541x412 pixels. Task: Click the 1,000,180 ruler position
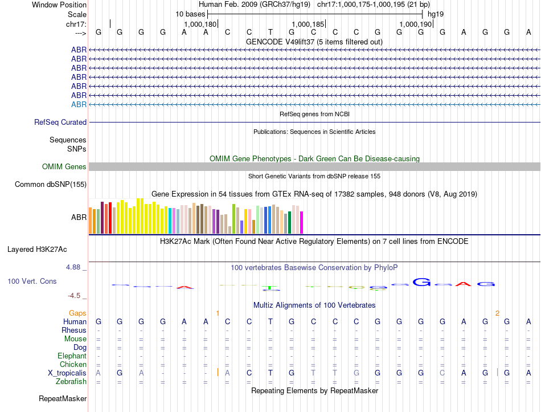(x=200, y=24)
